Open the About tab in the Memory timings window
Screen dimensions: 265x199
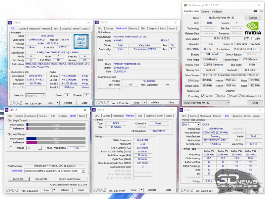coord(169,116)
